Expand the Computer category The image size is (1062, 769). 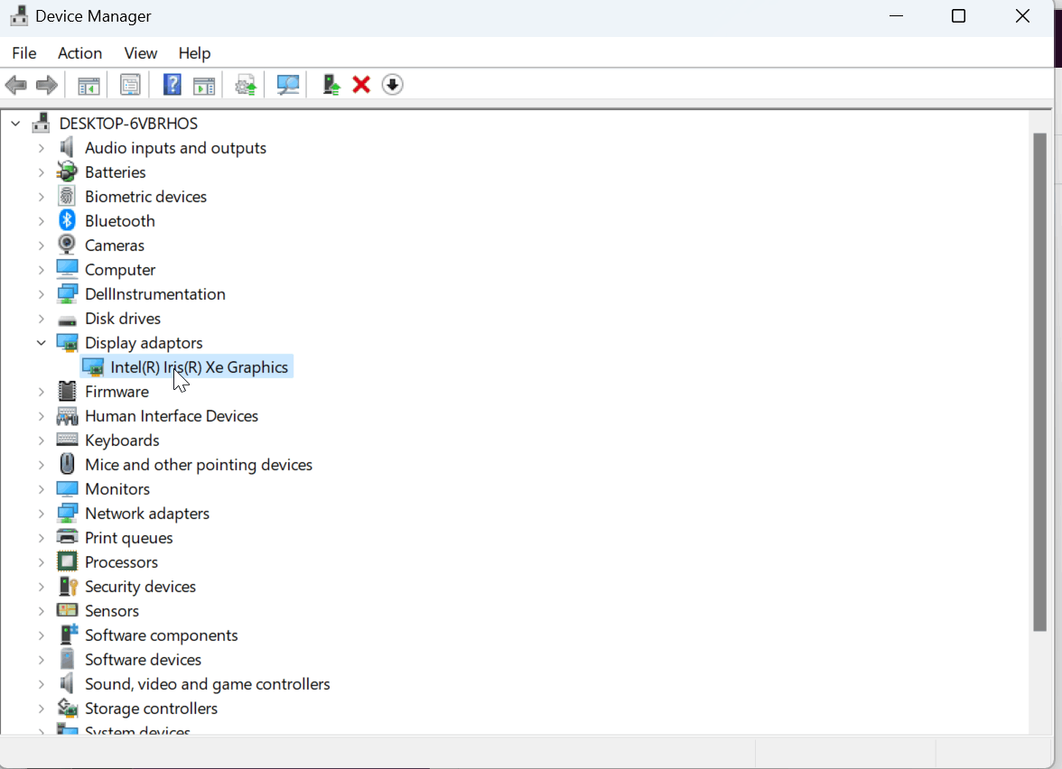42,270
